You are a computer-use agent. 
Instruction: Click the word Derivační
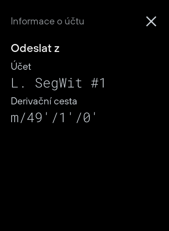click(x=32, y=101)
